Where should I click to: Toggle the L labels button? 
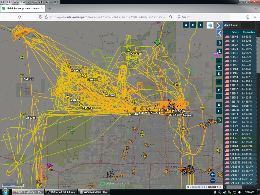click(219, 61)
